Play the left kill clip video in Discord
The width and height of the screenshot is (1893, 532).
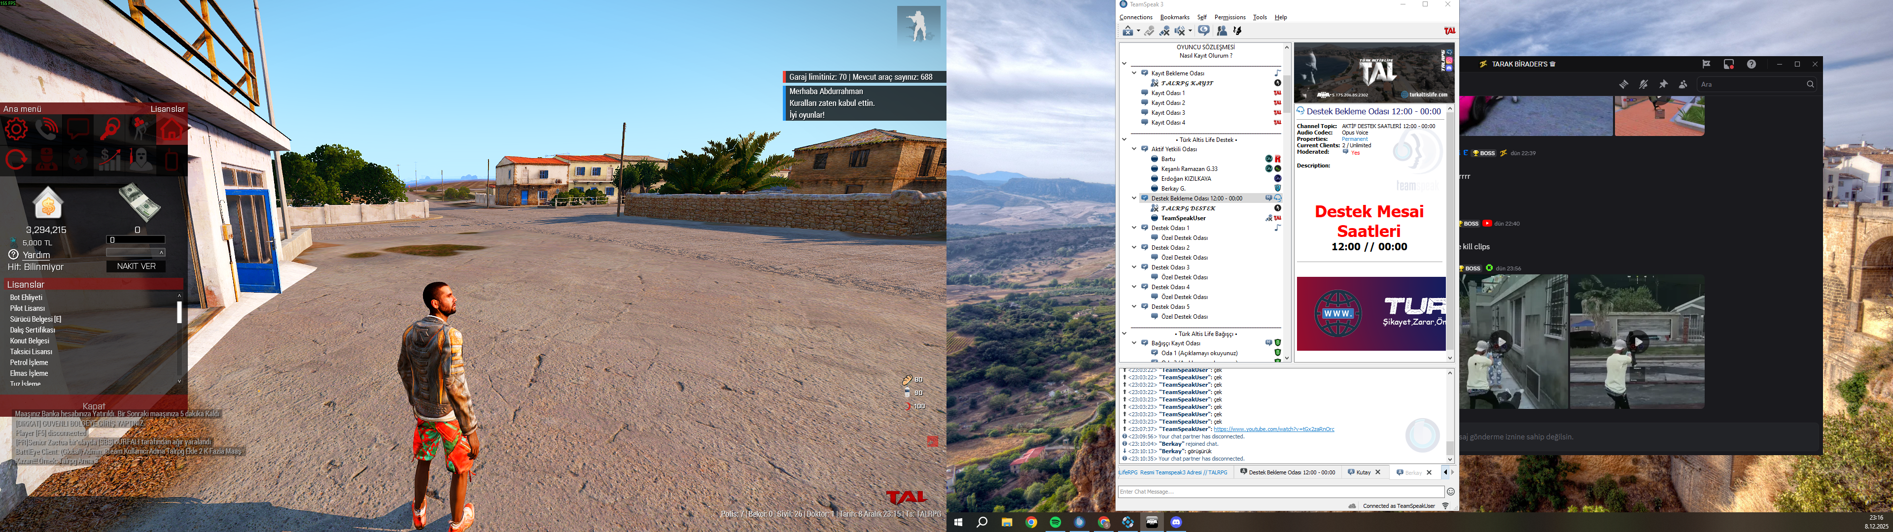(1501, 342)
